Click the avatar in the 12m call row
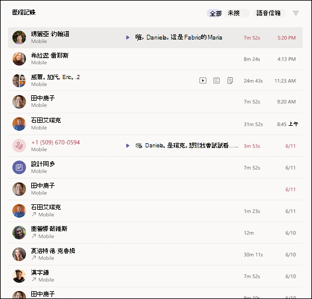Viewport: 312px width, 299px height. (x=19, y=232)
